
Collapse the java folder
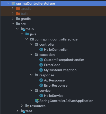tap(22, 34)
